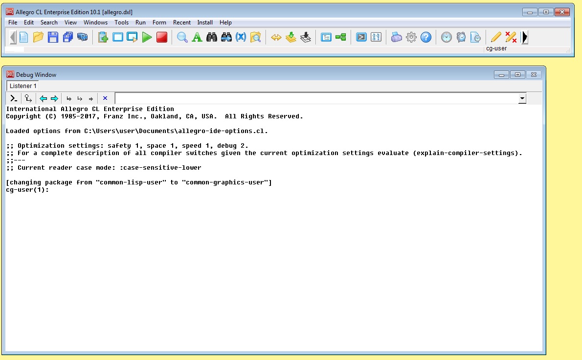Click the magnifying glass Find icon
Viewport: 582px width, 360px height.
pos(182,37)
